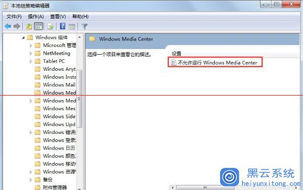The width and height of the screenshot is (303, 190).
Task: Click the Export List toolbar icon
Action: (51, 26)
